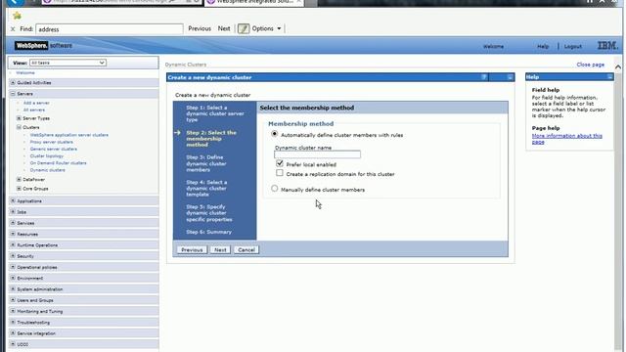Click the Logout link

[x=573, y=46]
